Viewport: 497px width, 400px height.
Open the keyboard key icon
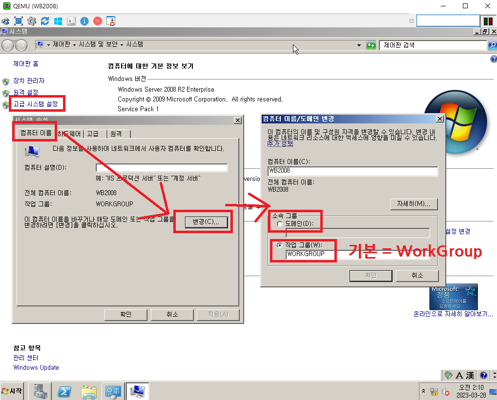[71, 21]
